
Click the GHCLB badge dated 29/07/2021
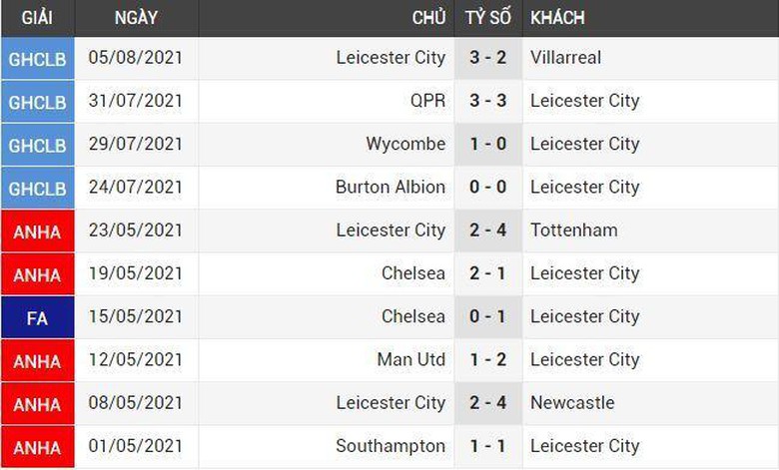37,144
